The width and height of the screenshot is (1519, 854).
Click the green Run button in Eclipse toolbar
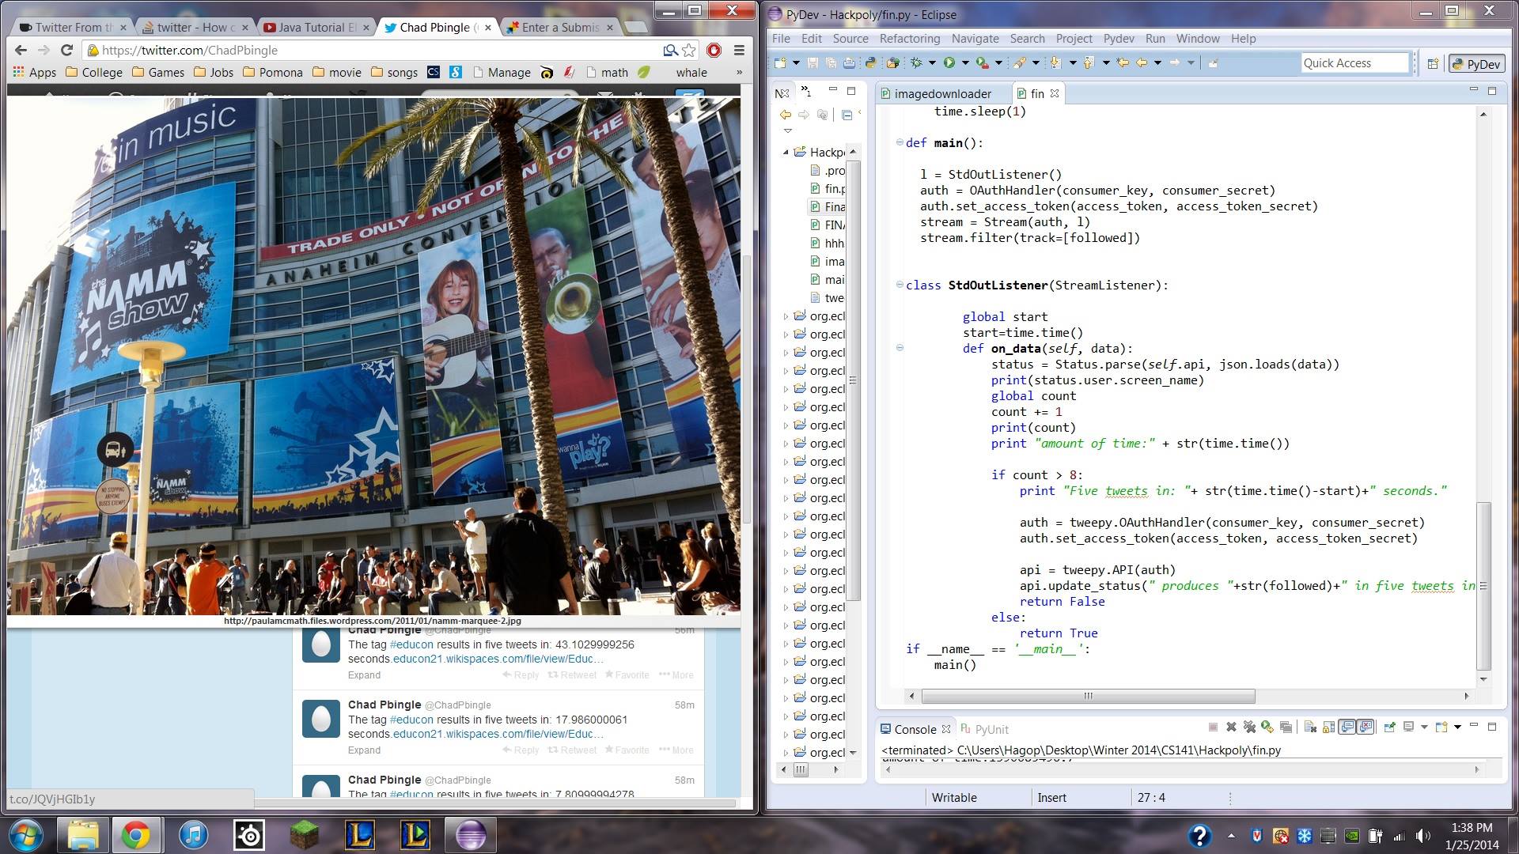[949, 62]
